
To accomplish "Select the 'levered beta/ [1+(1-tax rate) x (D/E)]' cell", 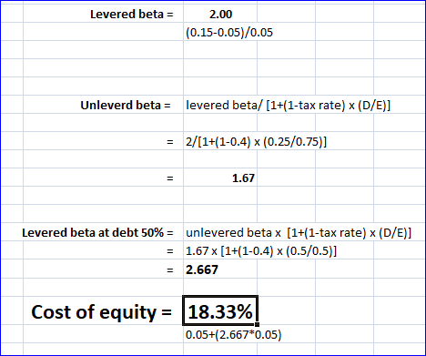I will 288,106.
